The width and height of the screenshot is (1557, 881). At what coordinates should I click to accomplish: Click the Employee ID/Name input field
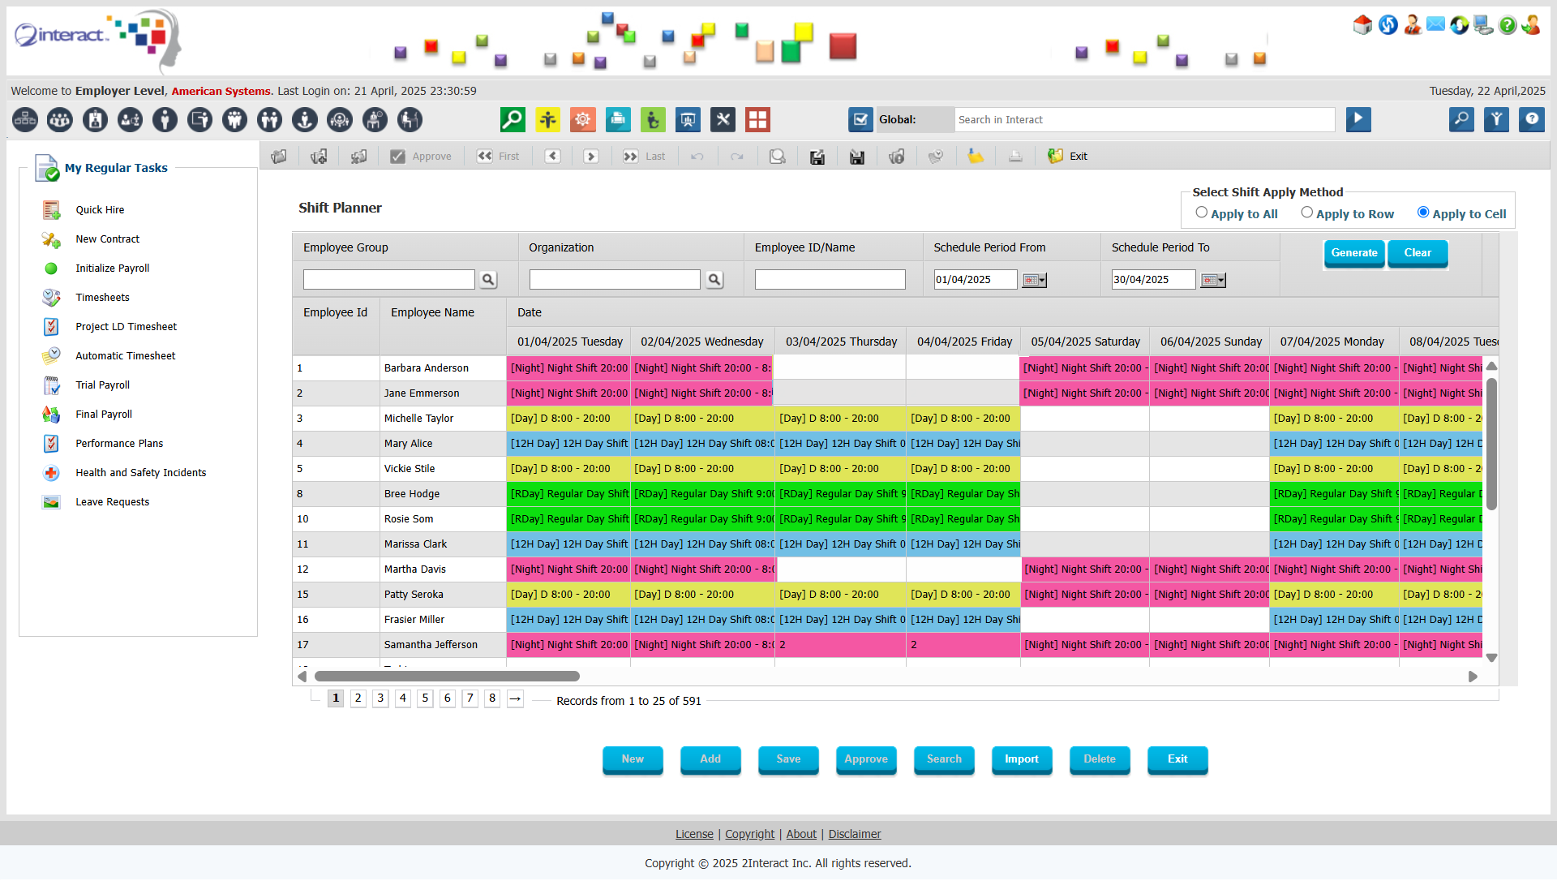click(830, 280)
